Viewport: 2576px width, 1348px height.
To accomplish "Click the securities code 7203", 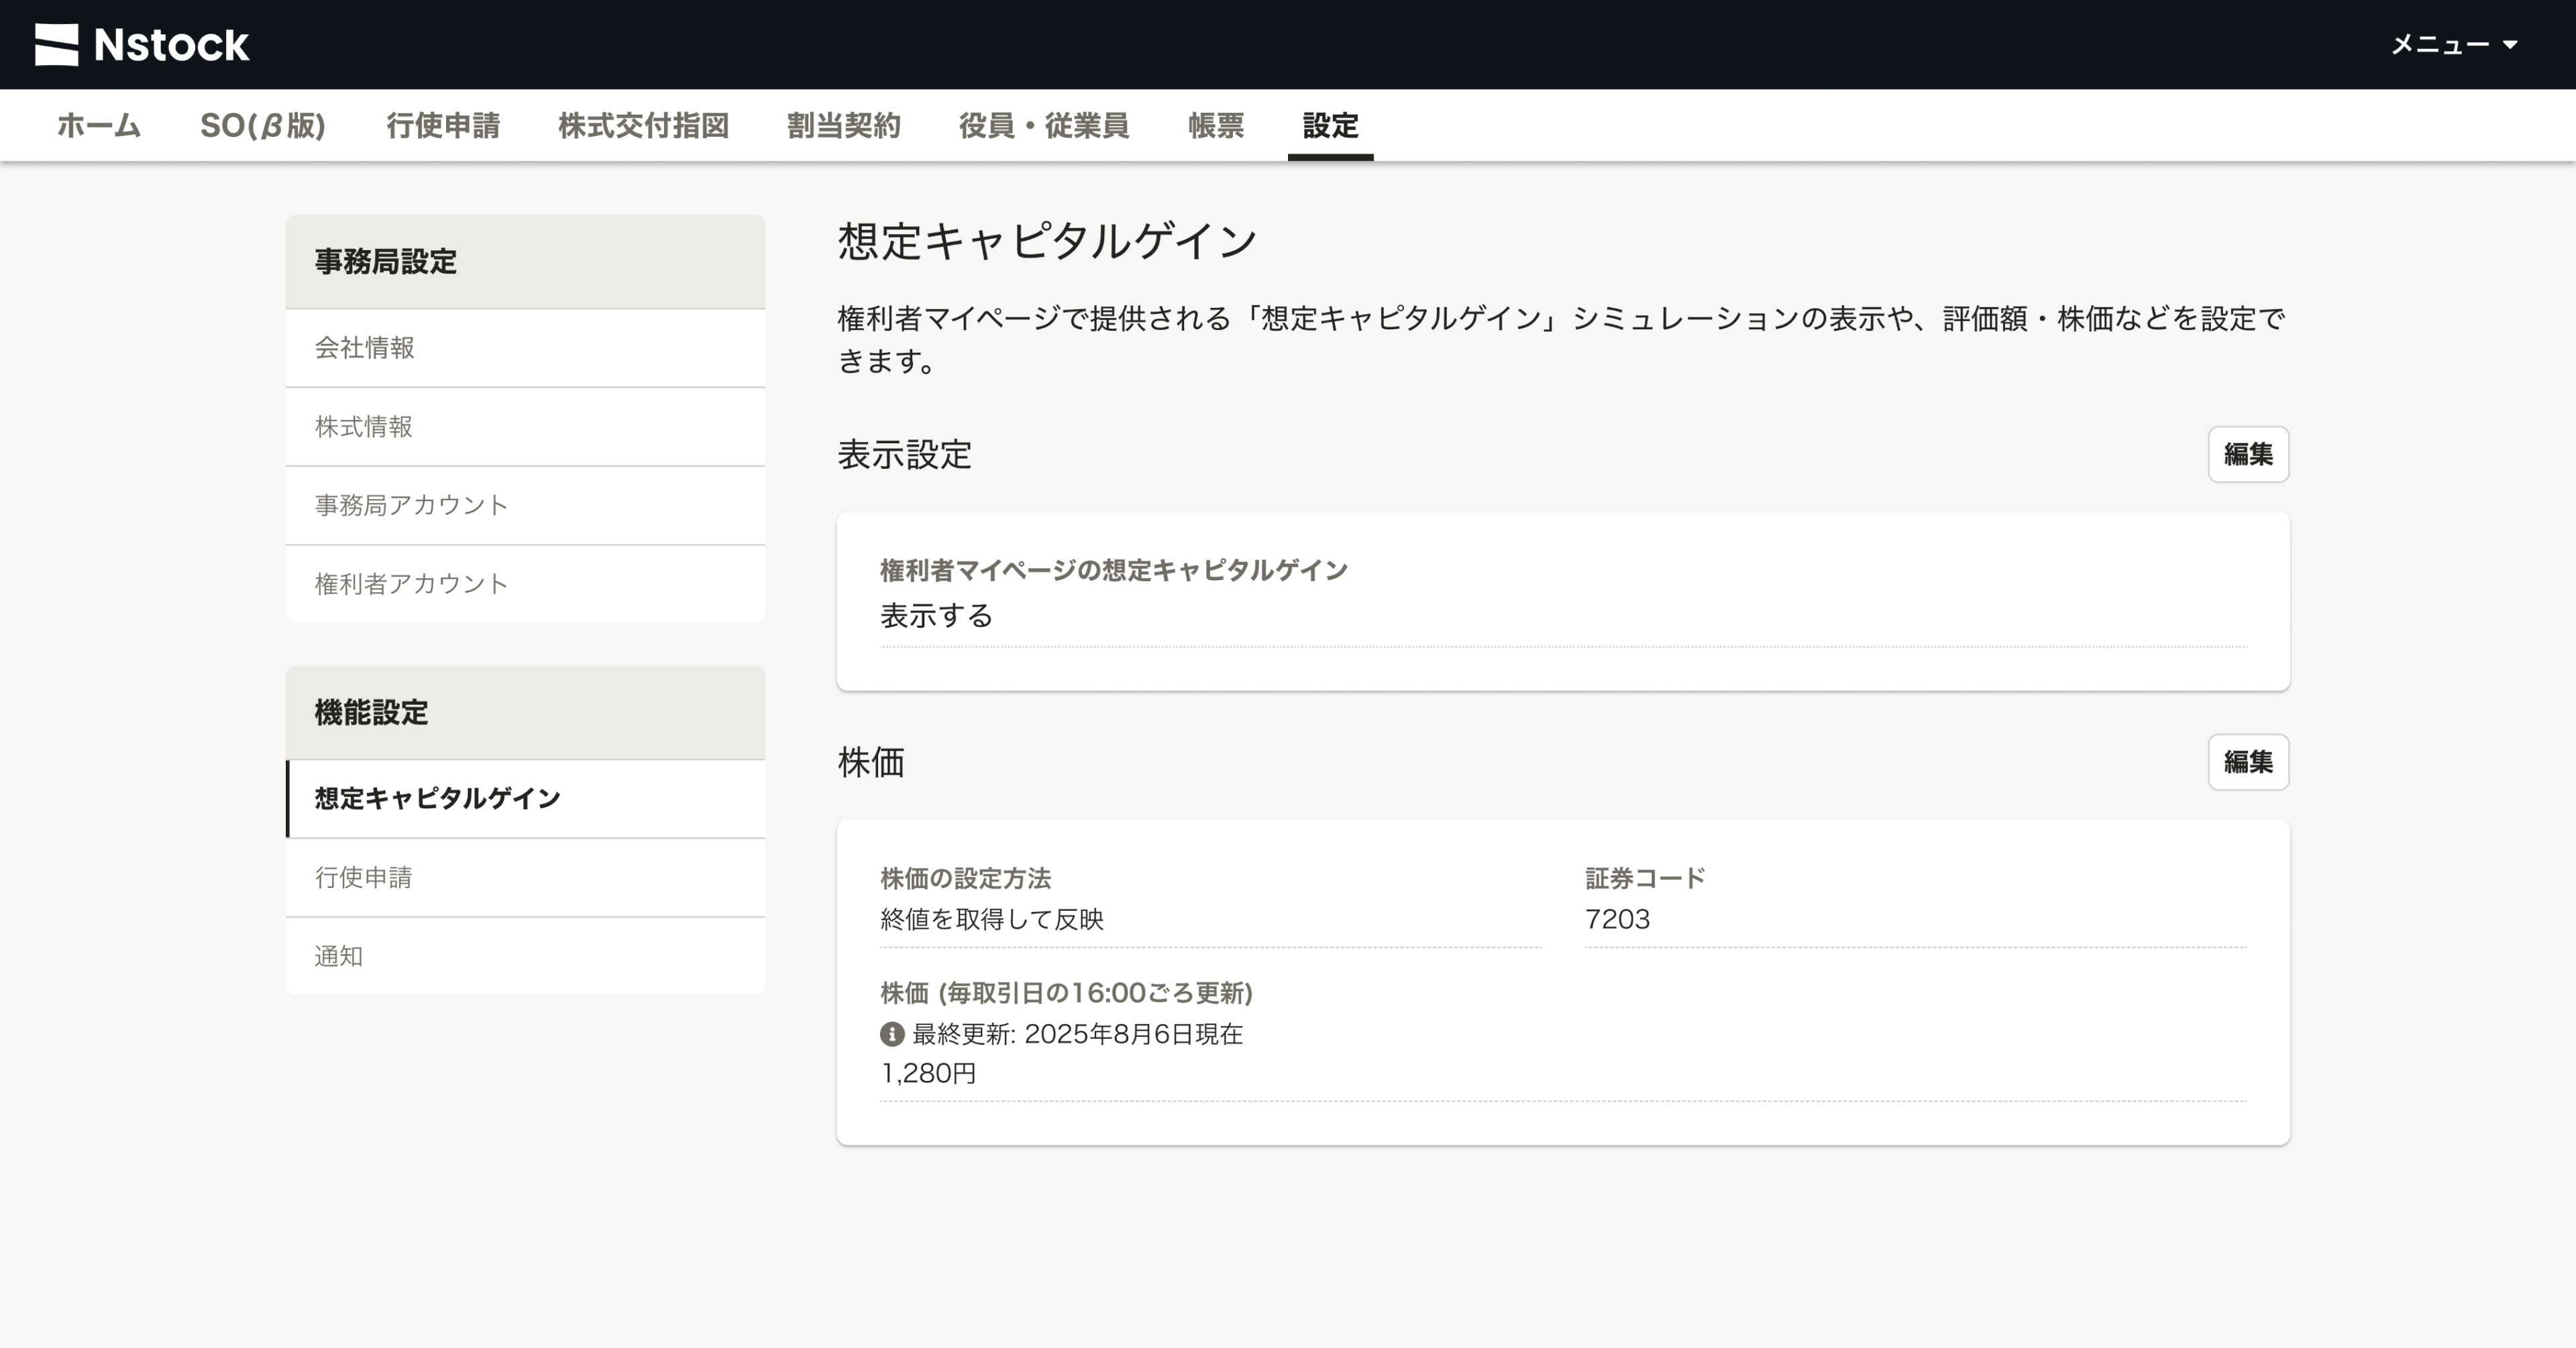I will (x=1617, y=919).
